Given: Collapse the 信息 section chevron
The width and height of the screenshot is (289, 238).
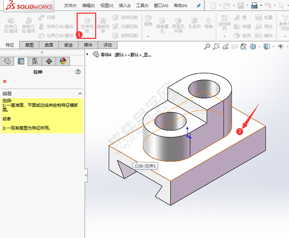Looking at the screenshot, I should coord(80,94).
